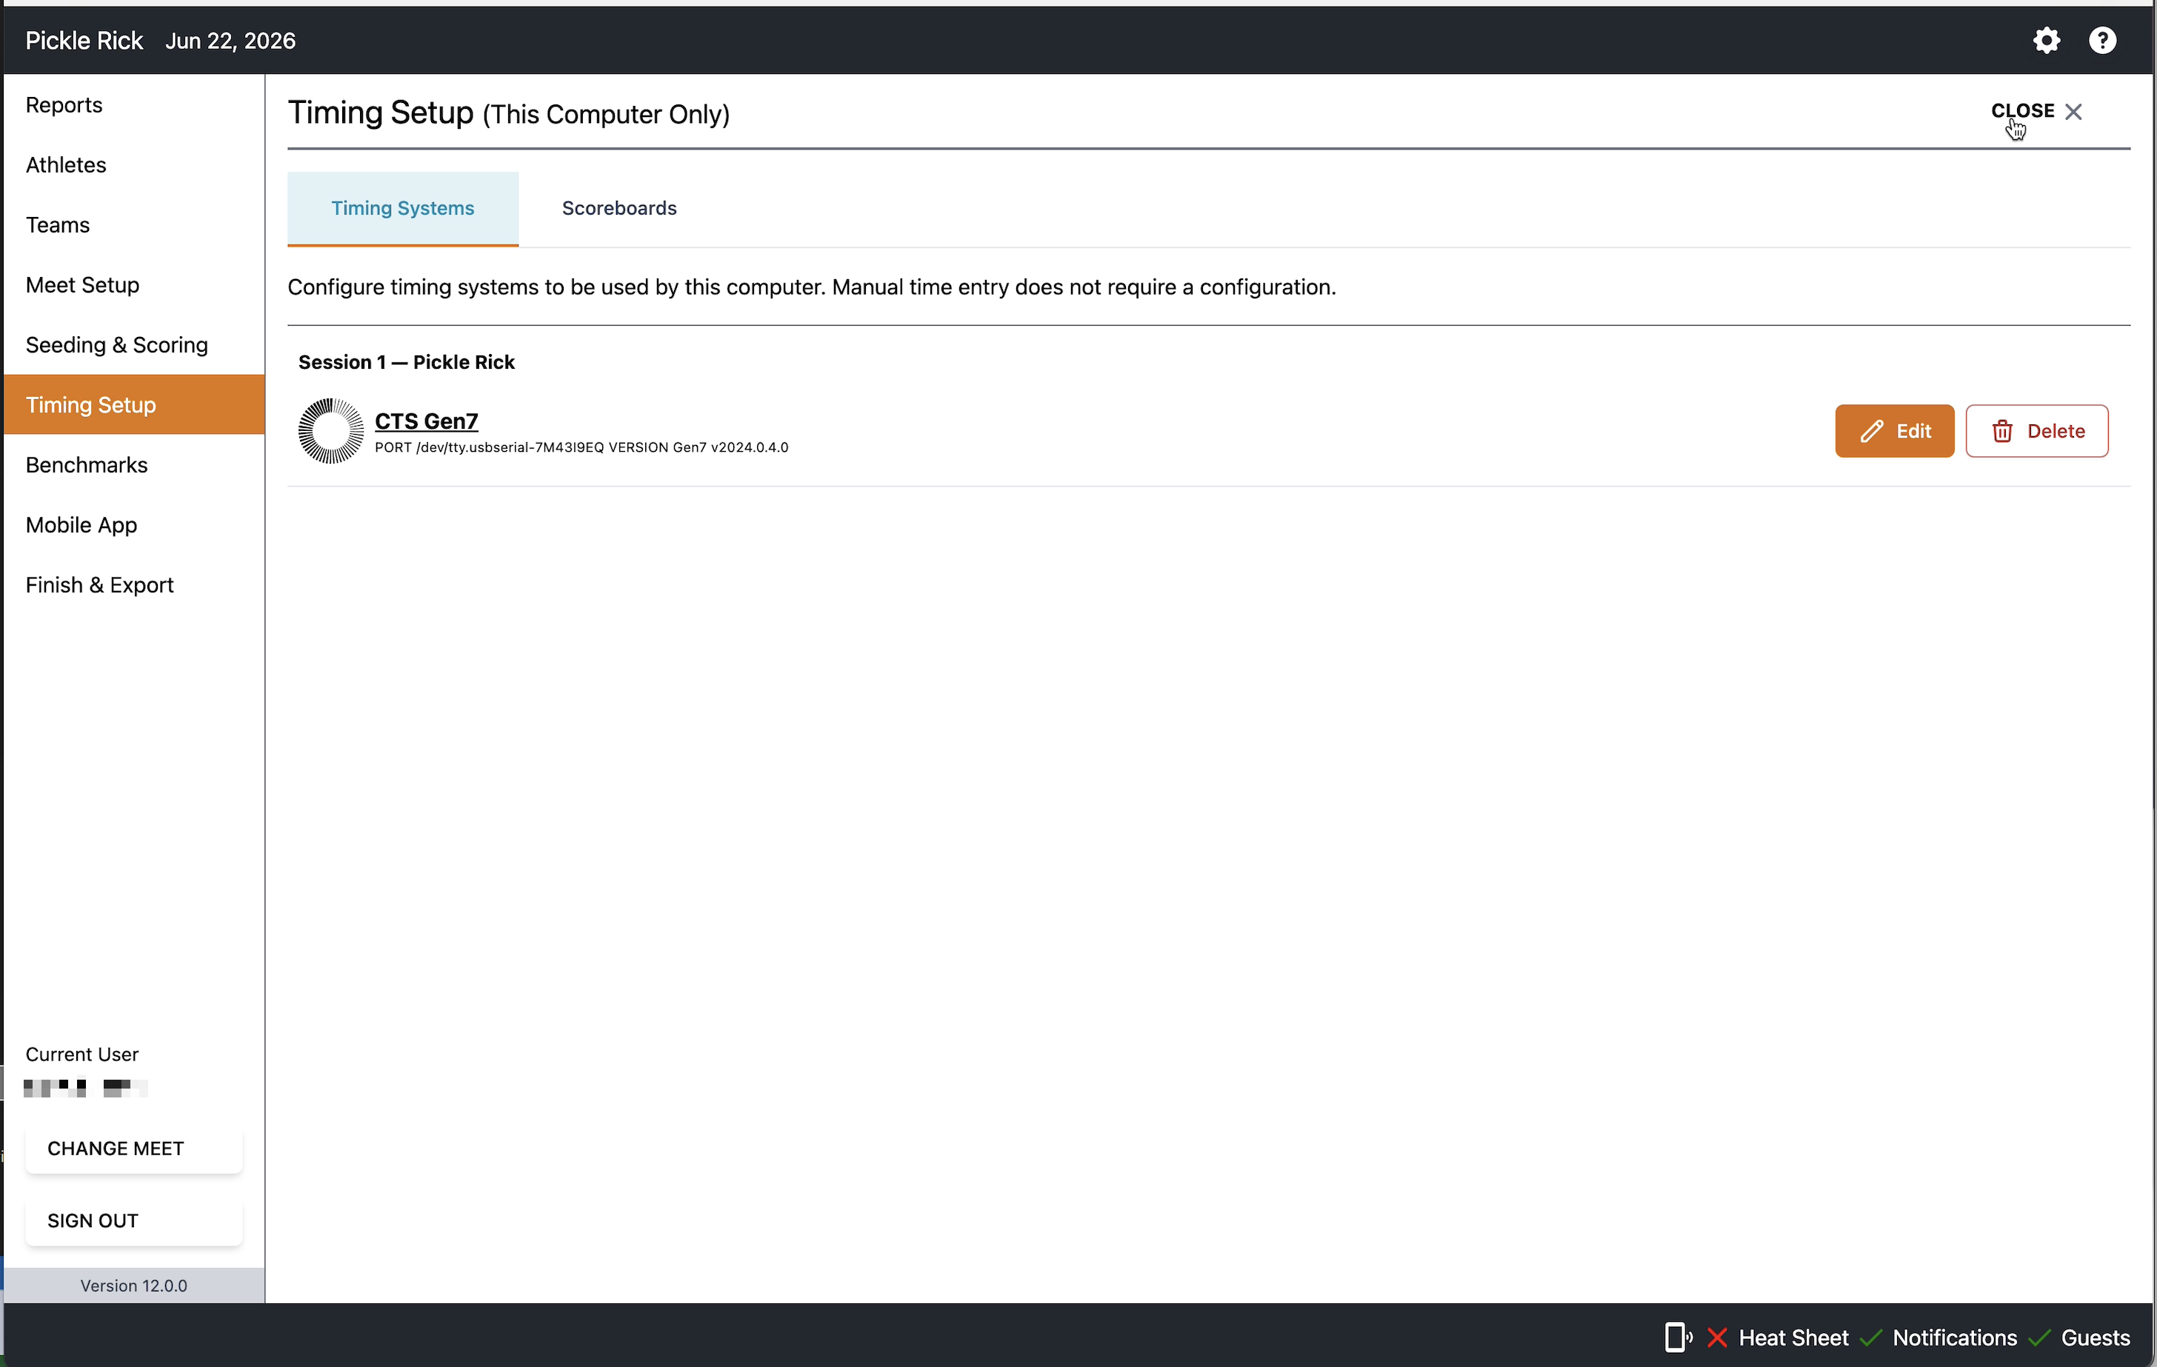Click the X icon next to CLOSE
Screen dimensions: 2157x1367
click(2074, 111)
